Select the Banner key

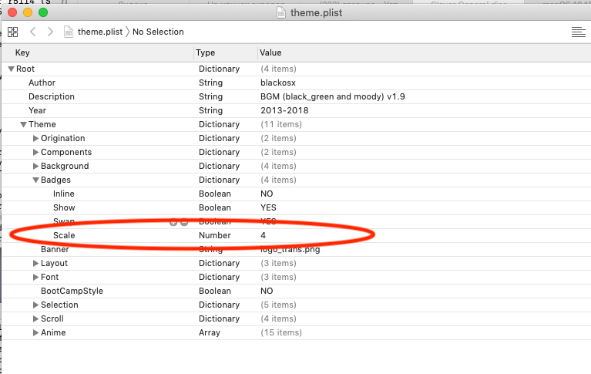(x=55, y=249)
